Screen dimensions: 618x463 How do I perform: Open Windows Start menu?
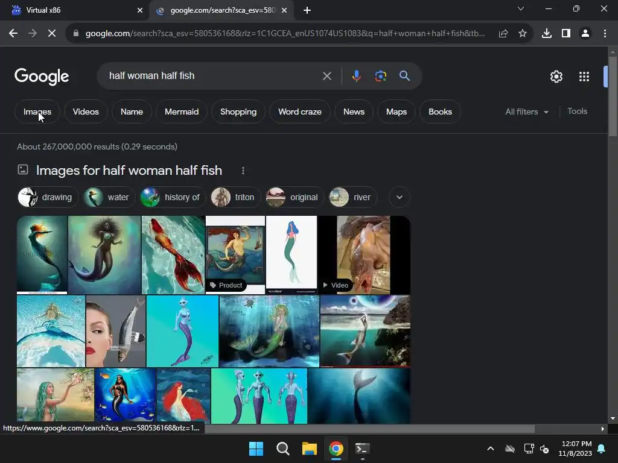pyautogui.click(x=256, y=449)
